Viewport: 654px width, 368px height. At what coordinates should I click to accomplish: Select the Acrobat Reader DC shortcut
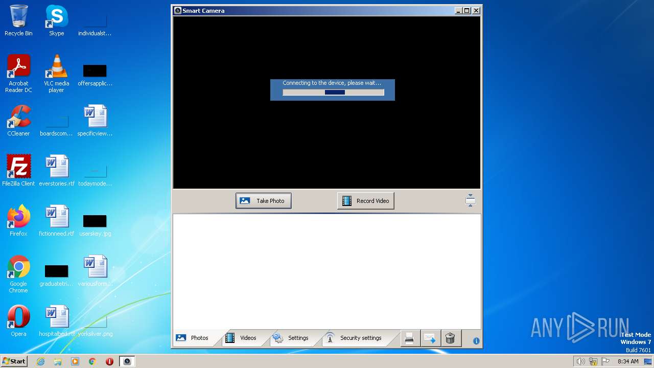(x=18, y=74)
